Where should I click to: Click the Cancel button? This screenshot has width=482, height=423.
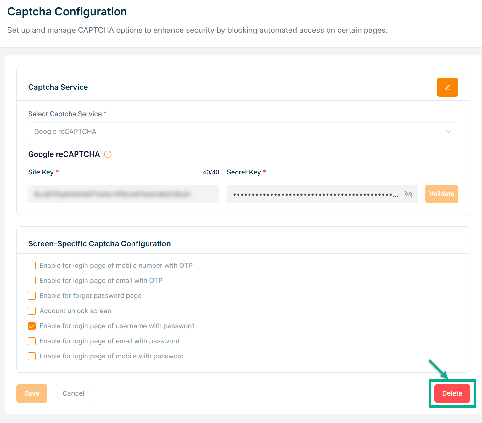click(73, 393)
